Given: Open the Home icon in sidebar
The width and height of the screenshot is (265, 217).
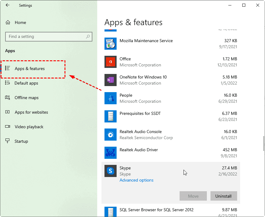Looking at the screenshot, I should coord(8,22).
